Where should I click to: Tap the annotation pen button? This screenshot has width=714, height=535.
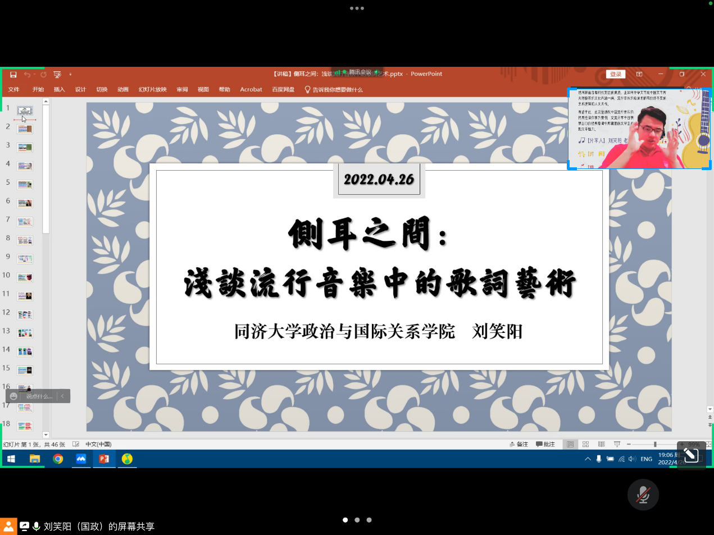(x=691, y=455)
